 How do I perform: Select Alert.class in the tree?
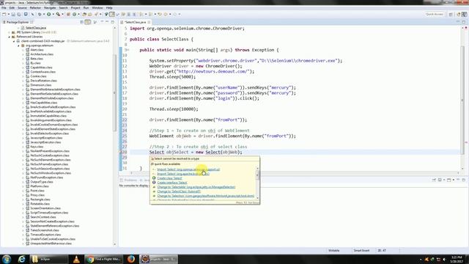click(x=37, y=50)
